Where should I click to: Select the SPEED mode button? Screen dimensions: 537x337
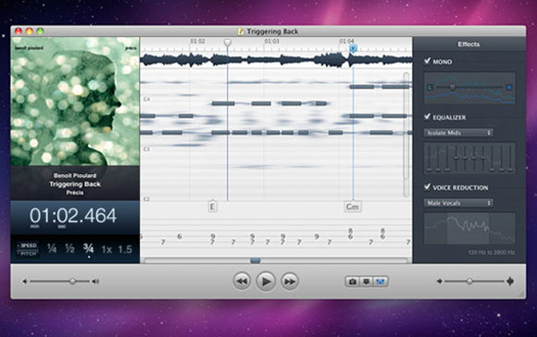[28, 245]
